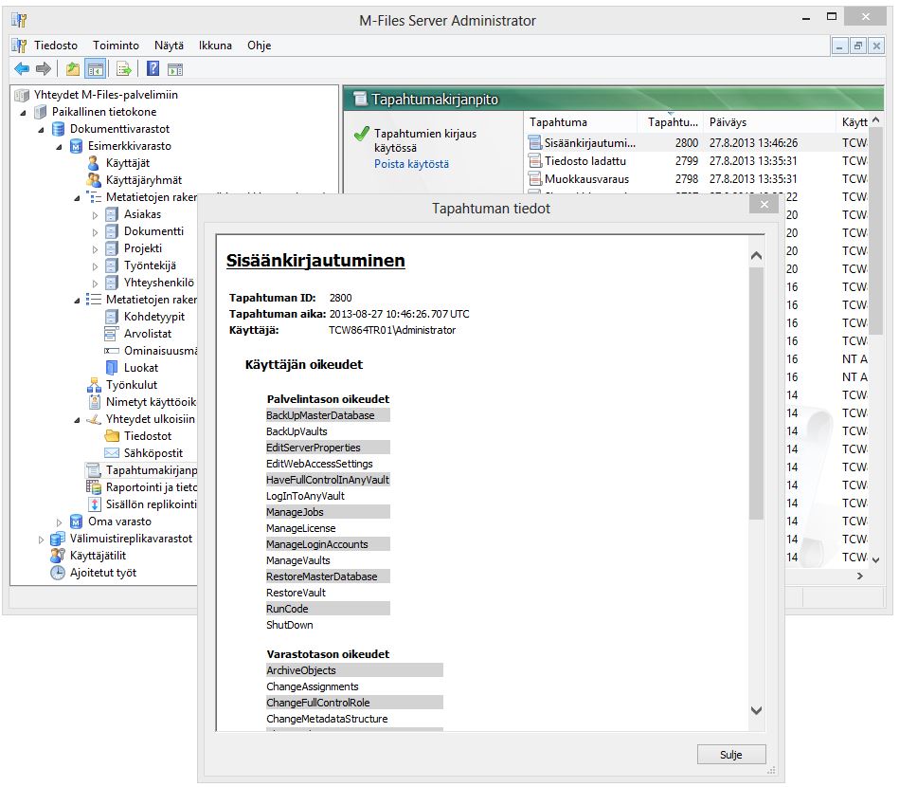
Task: Open Help via the question mark icon
Action: coord(153,69)
